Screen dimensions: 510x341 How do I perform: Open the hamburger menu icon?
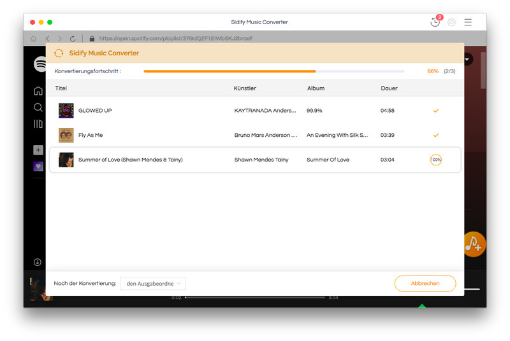tap(468, 22)
